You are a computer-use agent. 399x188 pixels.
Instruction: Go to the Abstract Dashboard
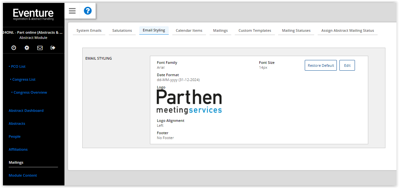pyautogui.click(x=26, y=111)
